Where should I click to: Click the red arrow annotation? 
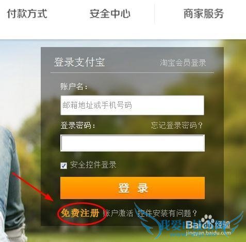point(34,187)
